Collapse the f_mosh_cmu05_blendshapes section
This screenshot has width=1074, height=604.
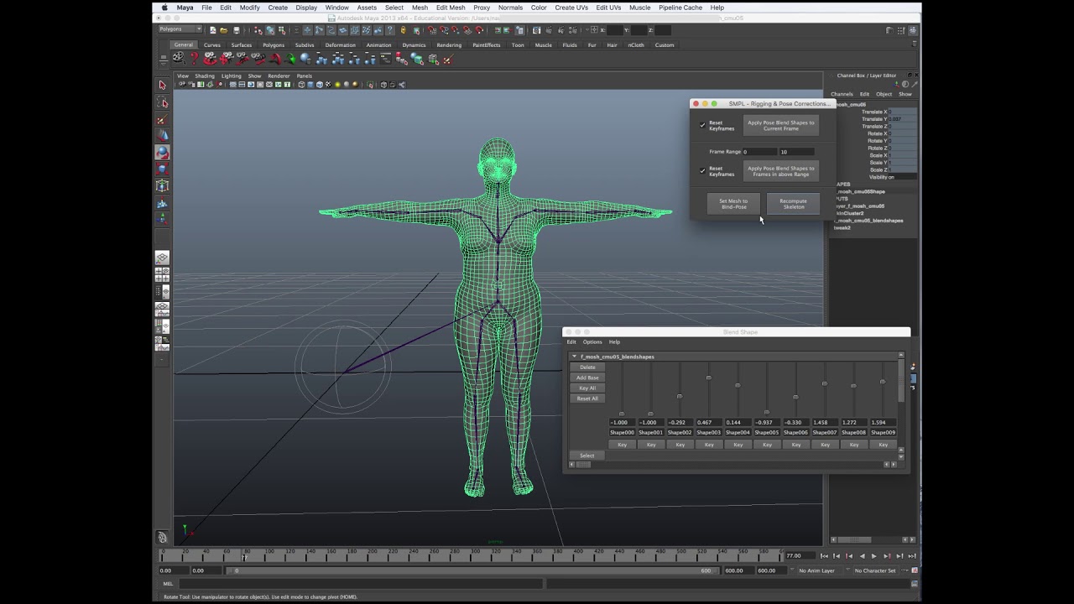pyautogui.click(x=575, y=357)
